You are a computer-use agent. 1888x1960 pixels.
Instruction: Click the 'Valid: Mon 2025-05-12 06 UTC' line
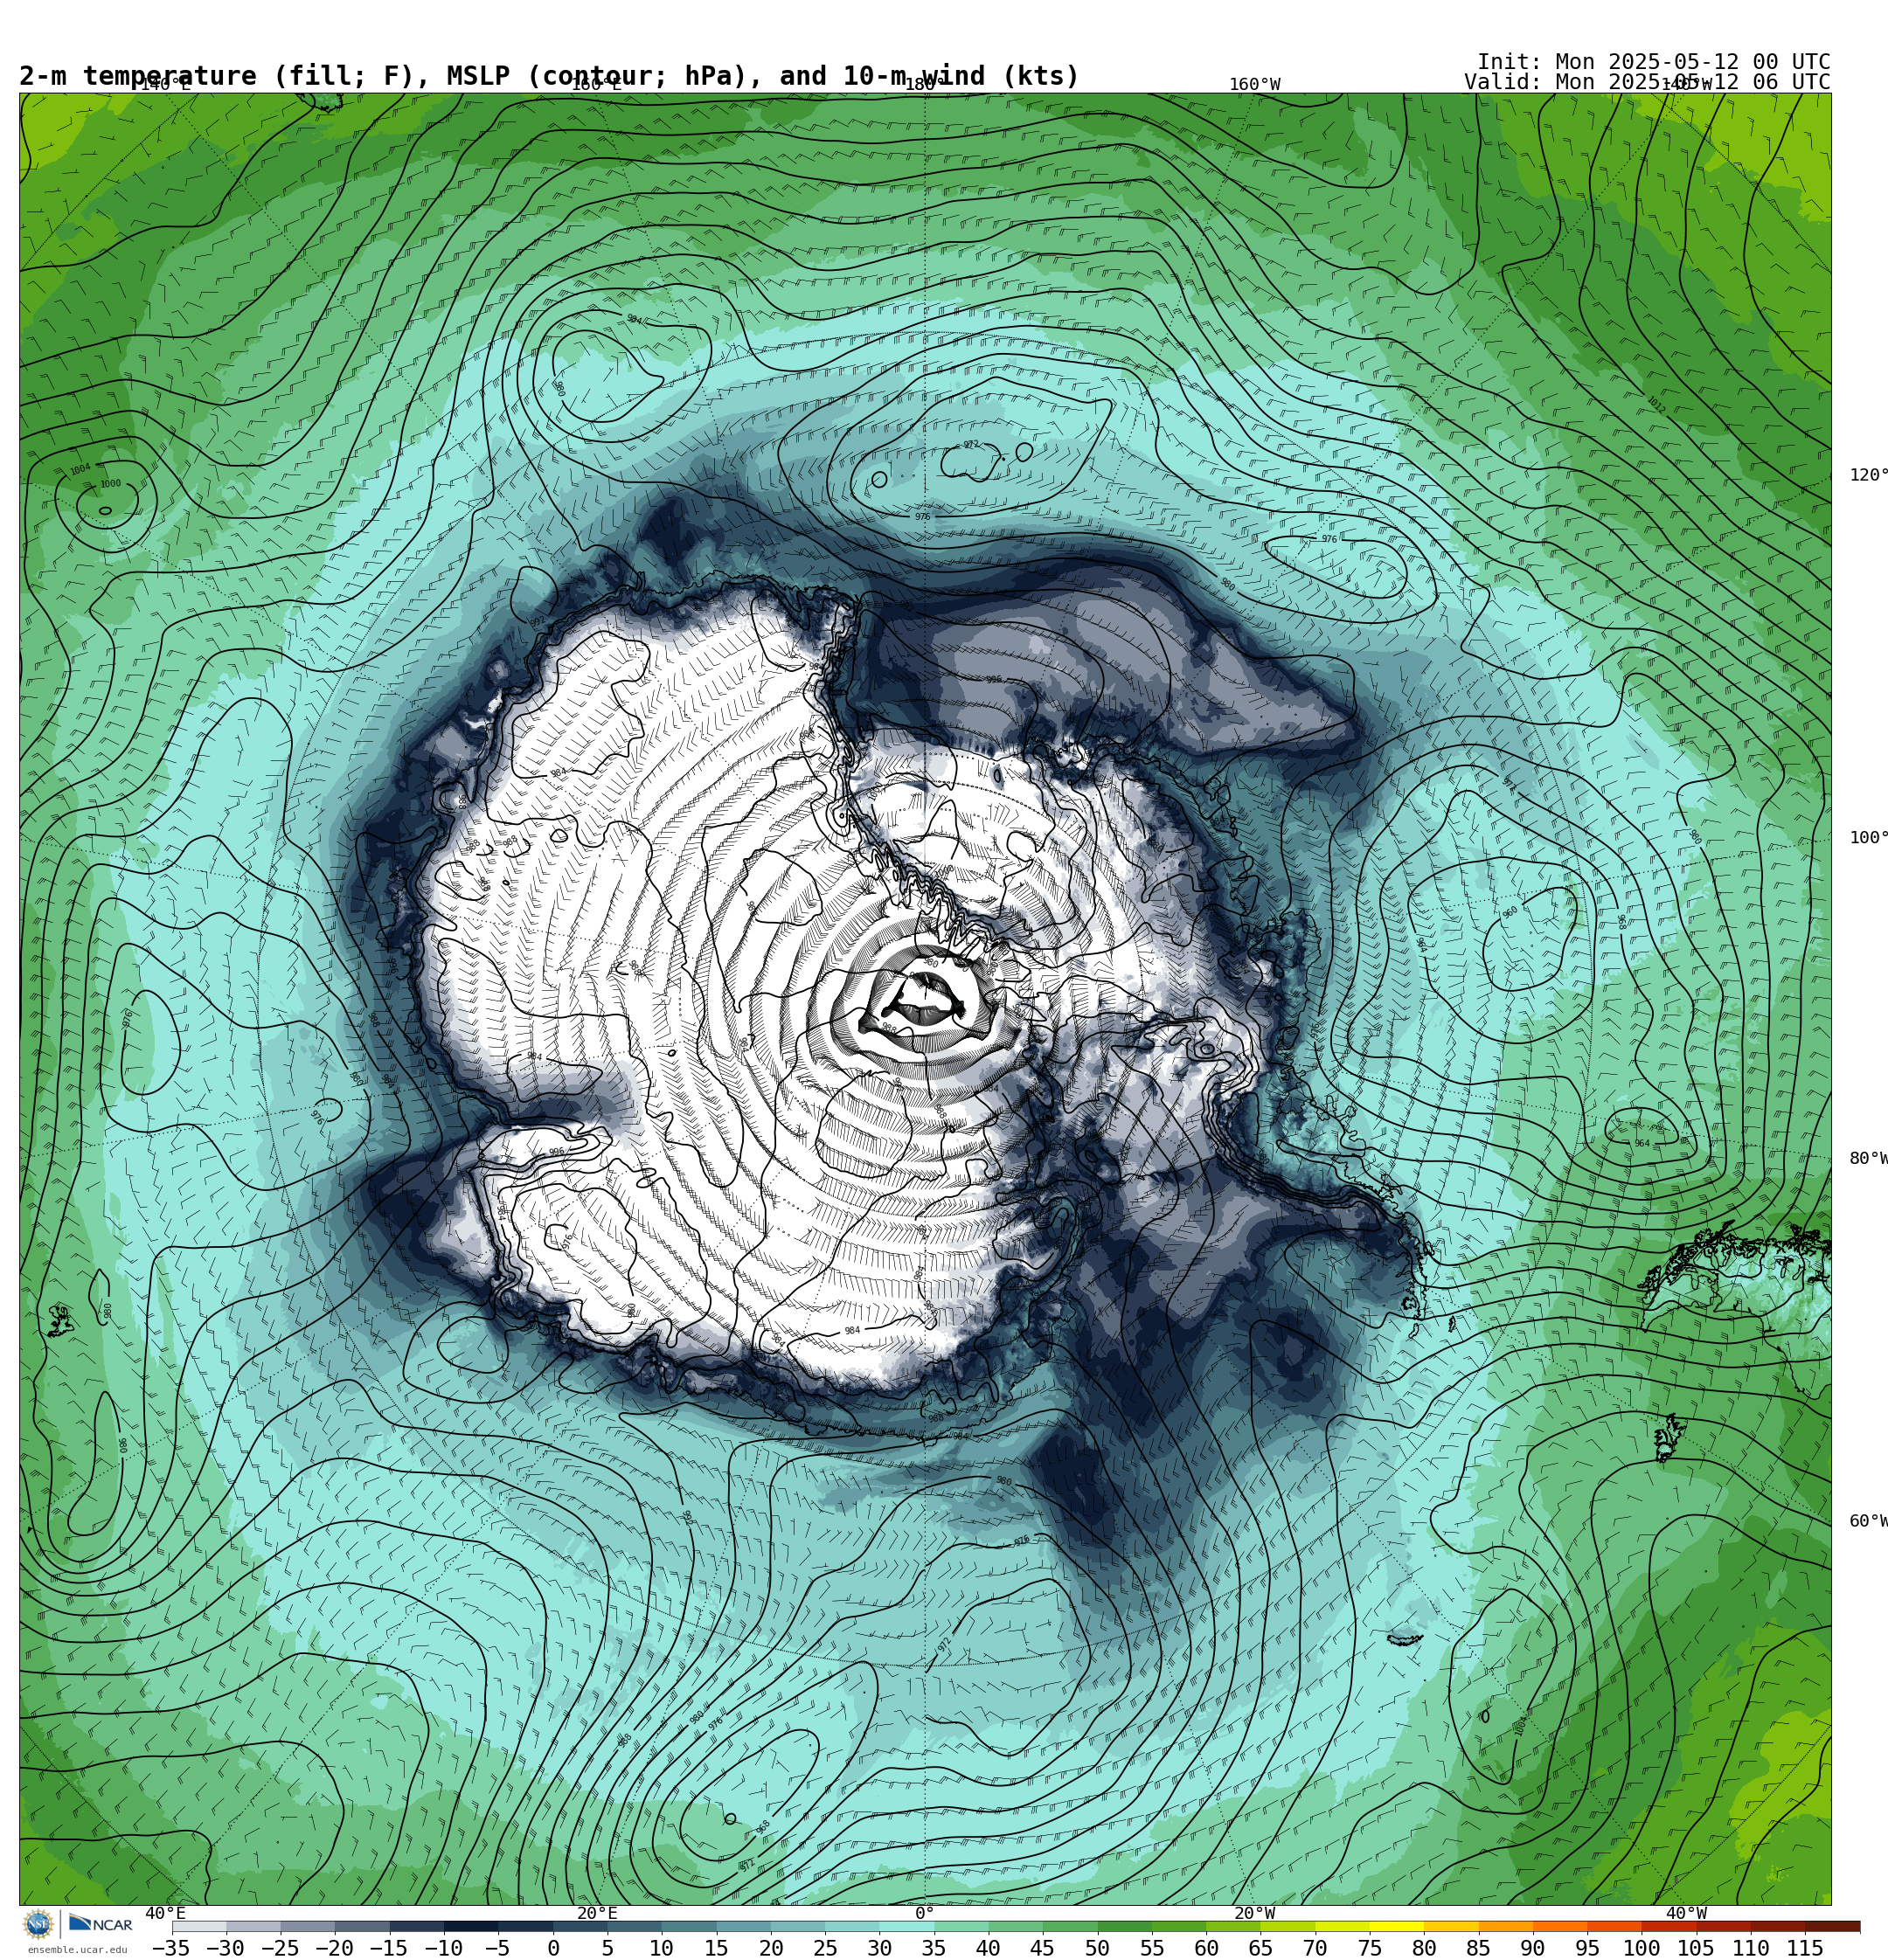tap(1647, 82)
